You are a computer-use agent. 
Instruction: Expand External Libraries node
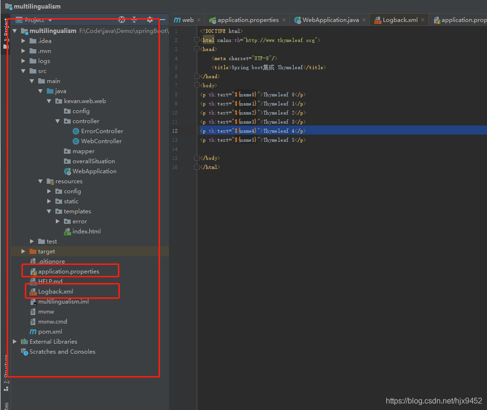(x=15, y=341)
